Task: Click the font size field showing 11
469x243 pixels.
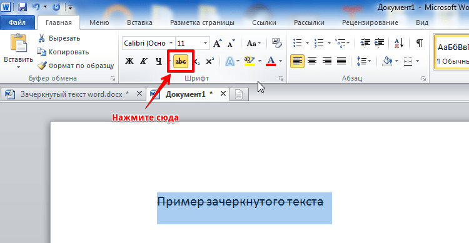Action: (189, 43)
